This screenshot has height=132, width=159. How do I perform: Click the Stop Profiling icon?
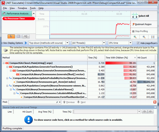tap(133, 31)
